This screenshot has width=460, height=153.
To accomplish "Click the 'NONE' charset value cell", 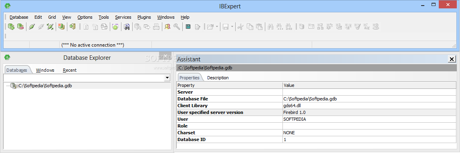I will coord(369,133).
